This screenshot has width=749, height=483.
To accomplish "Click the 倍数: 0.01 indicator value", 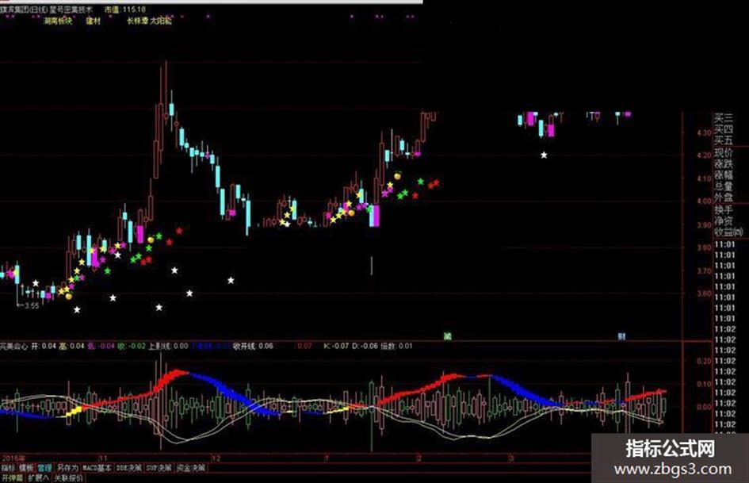I will point(396,346).
